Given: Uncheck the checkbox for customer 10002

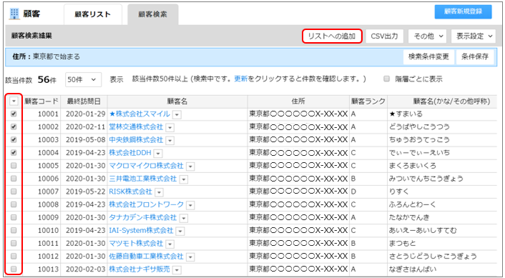Looking at the screenshot, I should (14, 126).
